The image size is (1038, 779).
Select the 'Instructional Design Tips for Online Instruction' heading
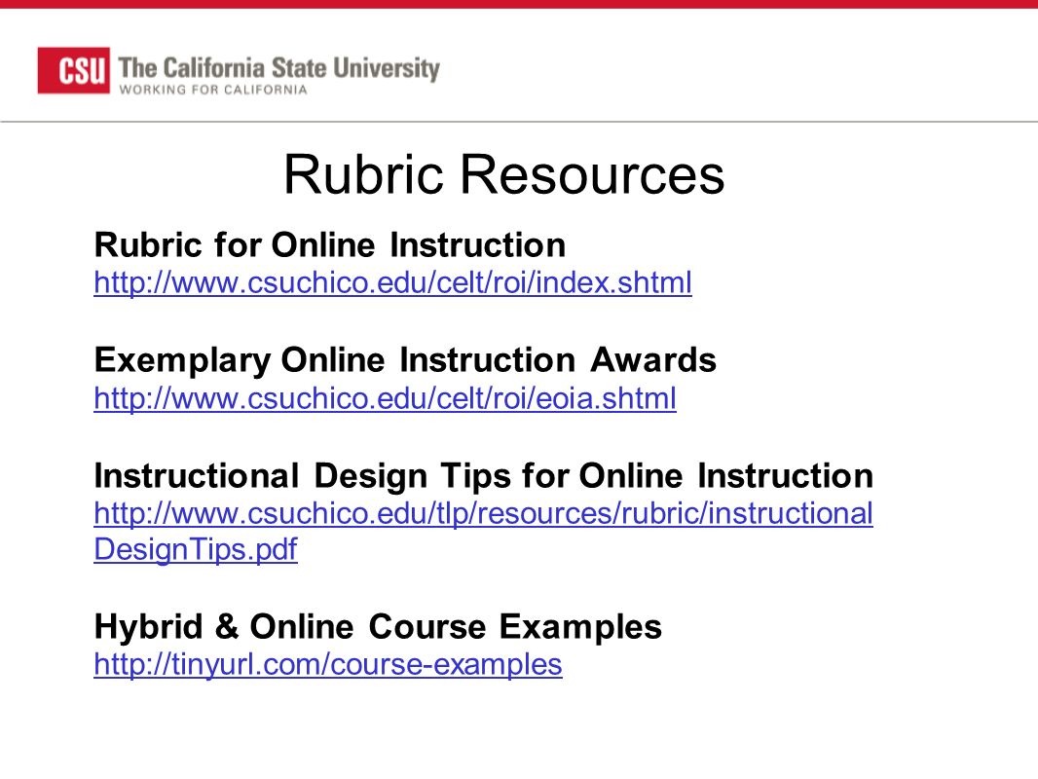[x=483, y=476]
